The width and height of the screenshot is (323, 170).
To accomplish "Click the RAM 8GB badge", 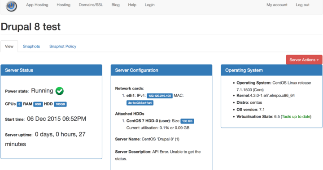I will pyautogui.click(x=38, y=104).
